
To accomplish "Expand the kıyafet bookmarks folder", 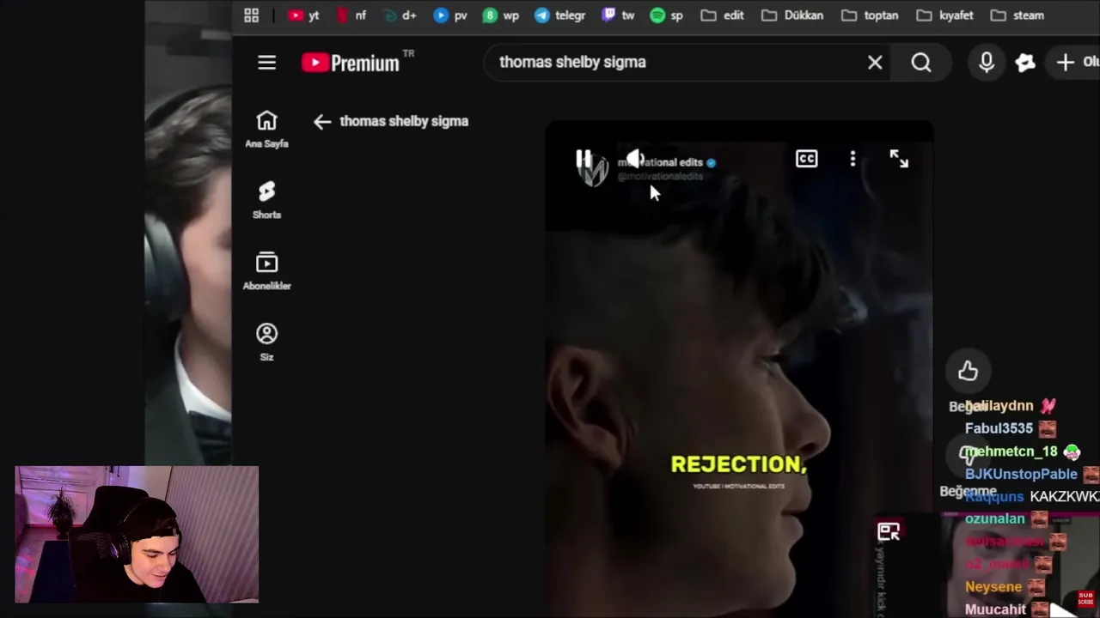I will tap(945, 15).
